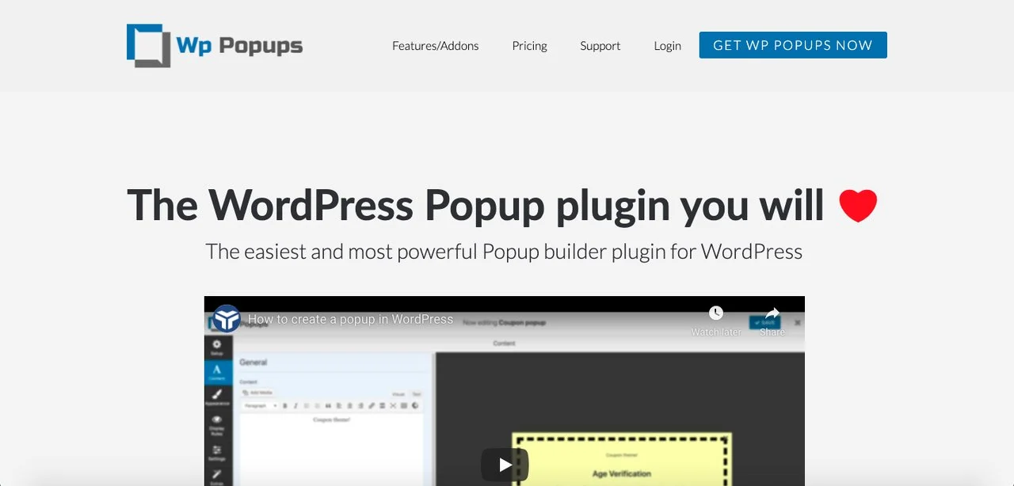Click the Watch later clock icon

(715, 313)
